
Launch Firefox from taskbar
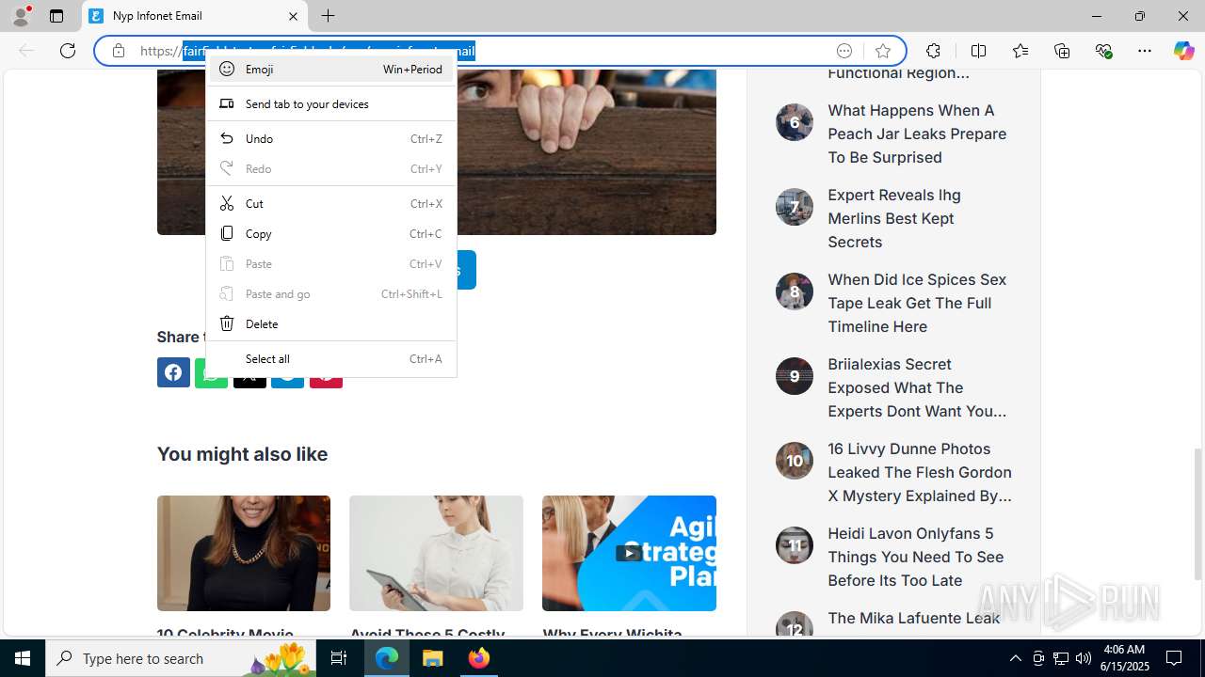pos(478,658)
